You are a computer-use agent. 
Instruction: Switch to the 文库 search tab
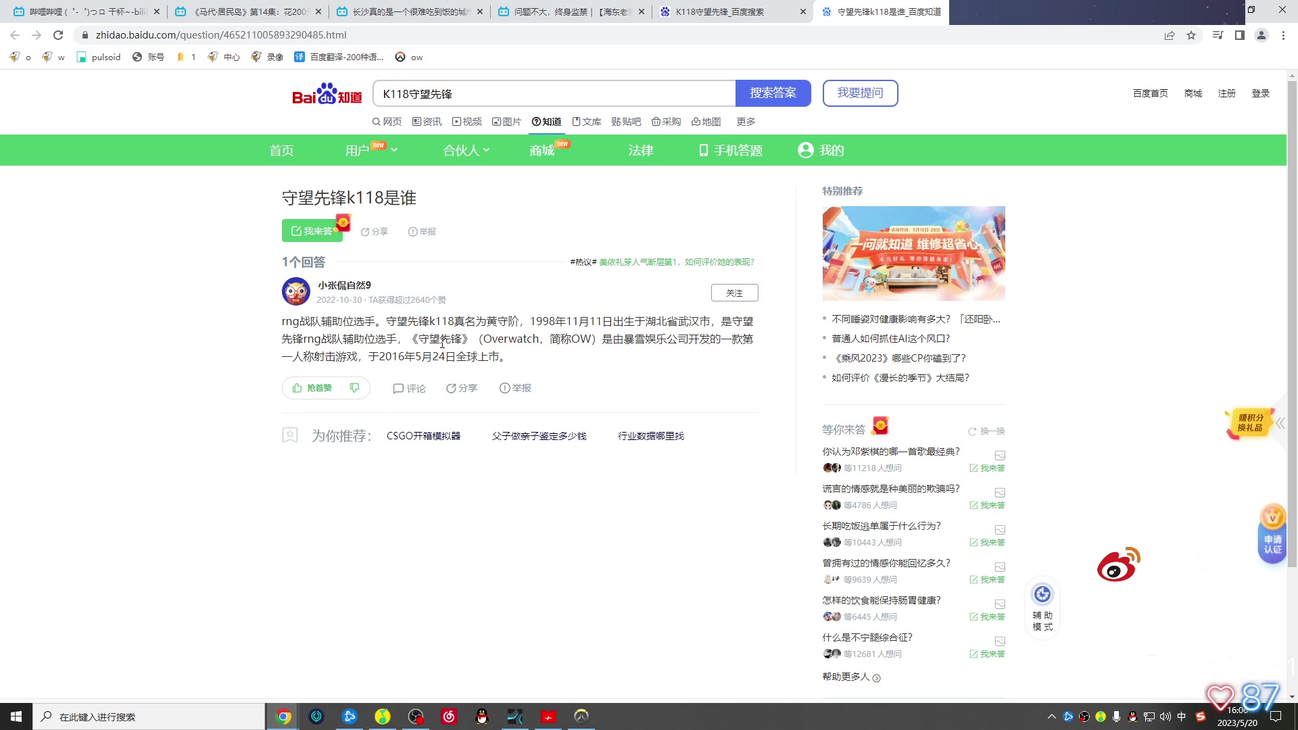(587, 122)
